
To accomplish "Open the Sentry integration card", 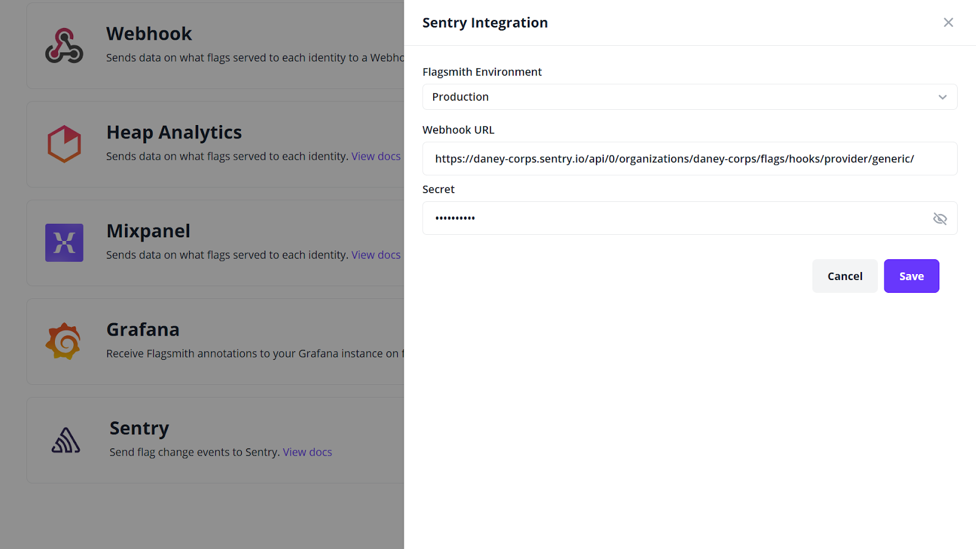I will tap(213, 440).
